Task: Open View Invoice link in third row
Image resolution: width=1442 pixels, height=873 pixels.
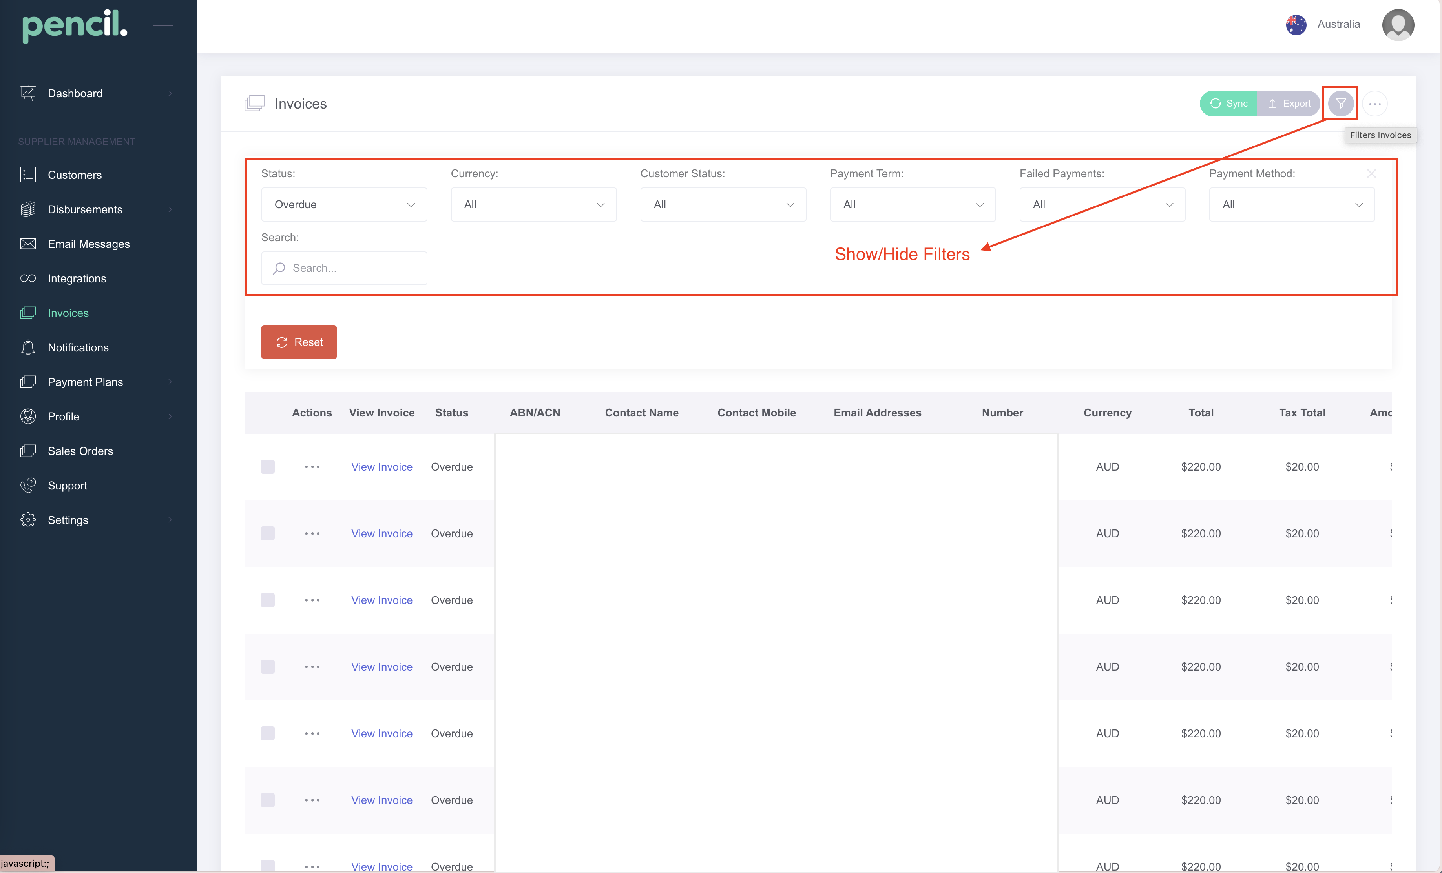Action: click(x=381, y=600)
